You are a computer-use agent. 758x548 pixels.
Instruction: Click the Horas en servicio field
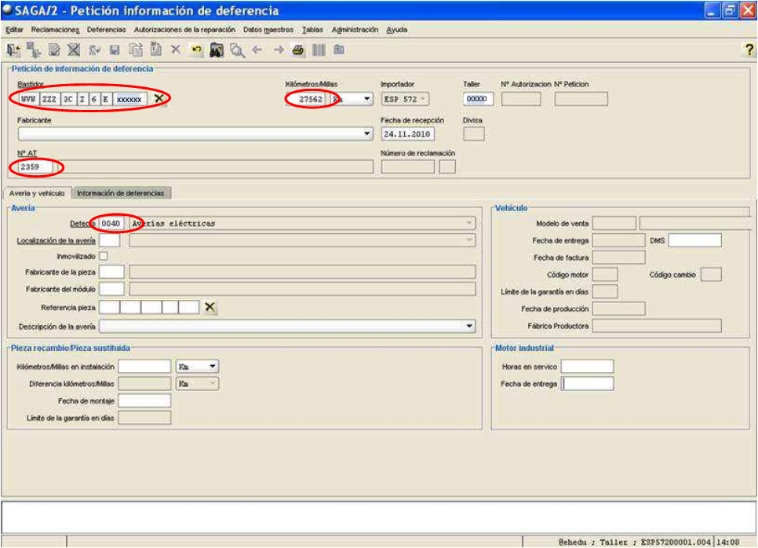click(x=588, y=366)
